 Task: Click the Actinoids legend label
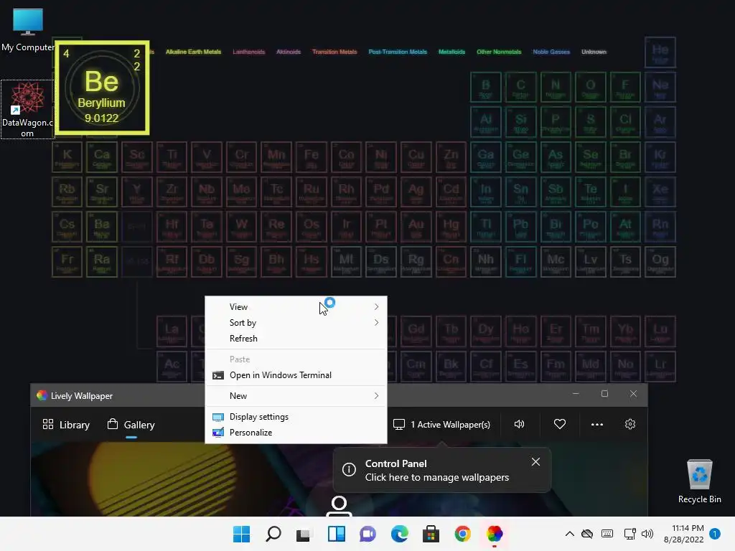tap(289, 52)
